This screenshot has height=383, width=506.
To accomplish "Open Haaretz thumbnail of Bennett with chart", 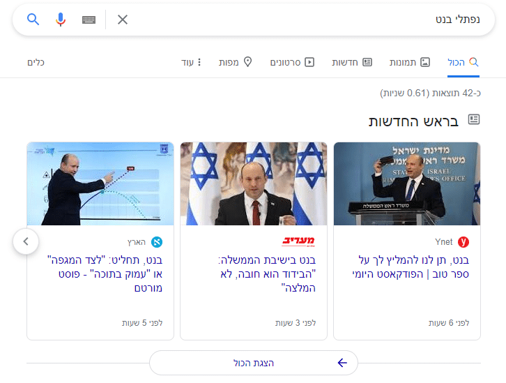I will click(x=100, y=183).
